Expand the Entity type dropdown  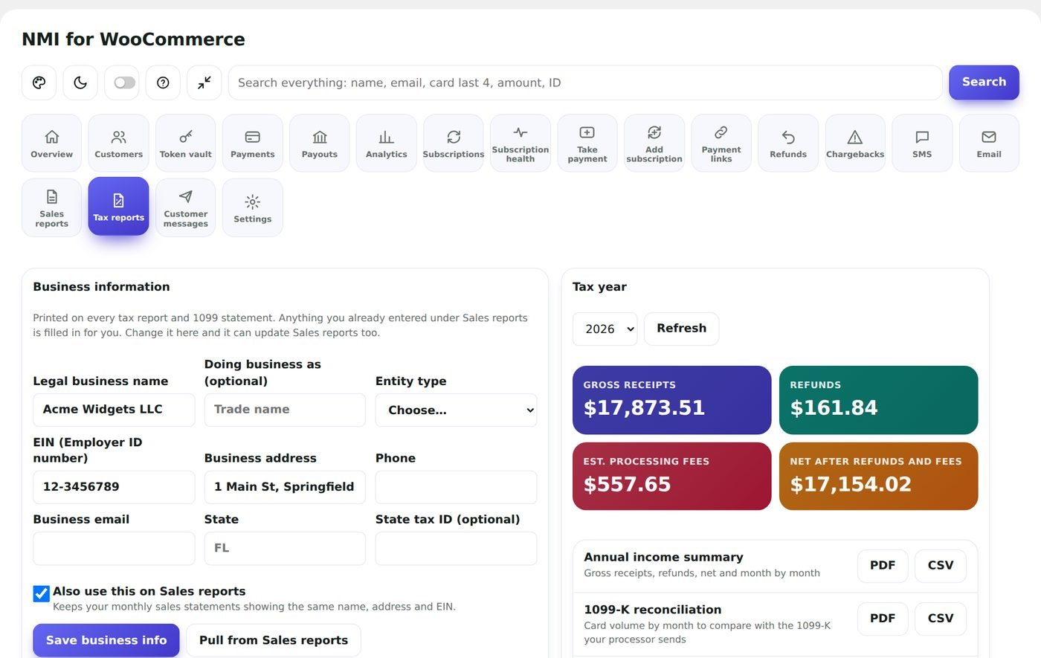(456, 410)
